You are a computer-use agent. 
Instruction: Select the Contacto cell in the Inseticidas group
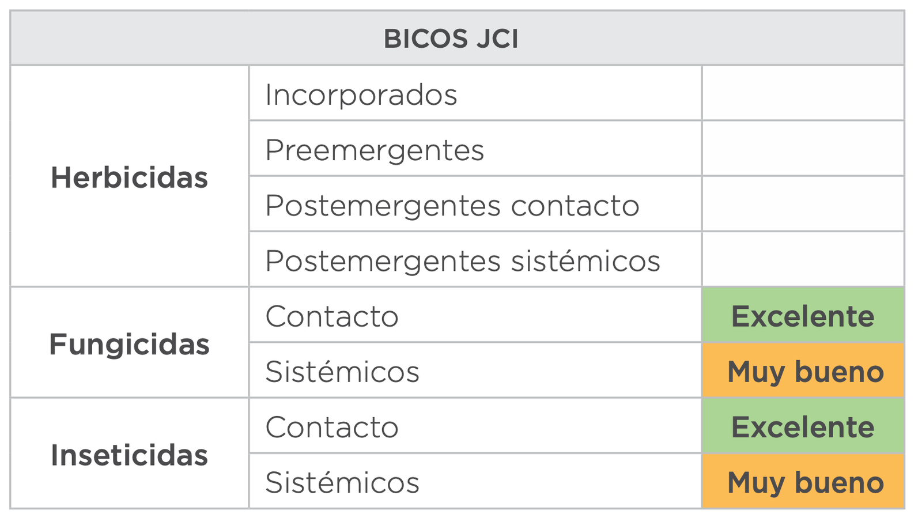332,427
